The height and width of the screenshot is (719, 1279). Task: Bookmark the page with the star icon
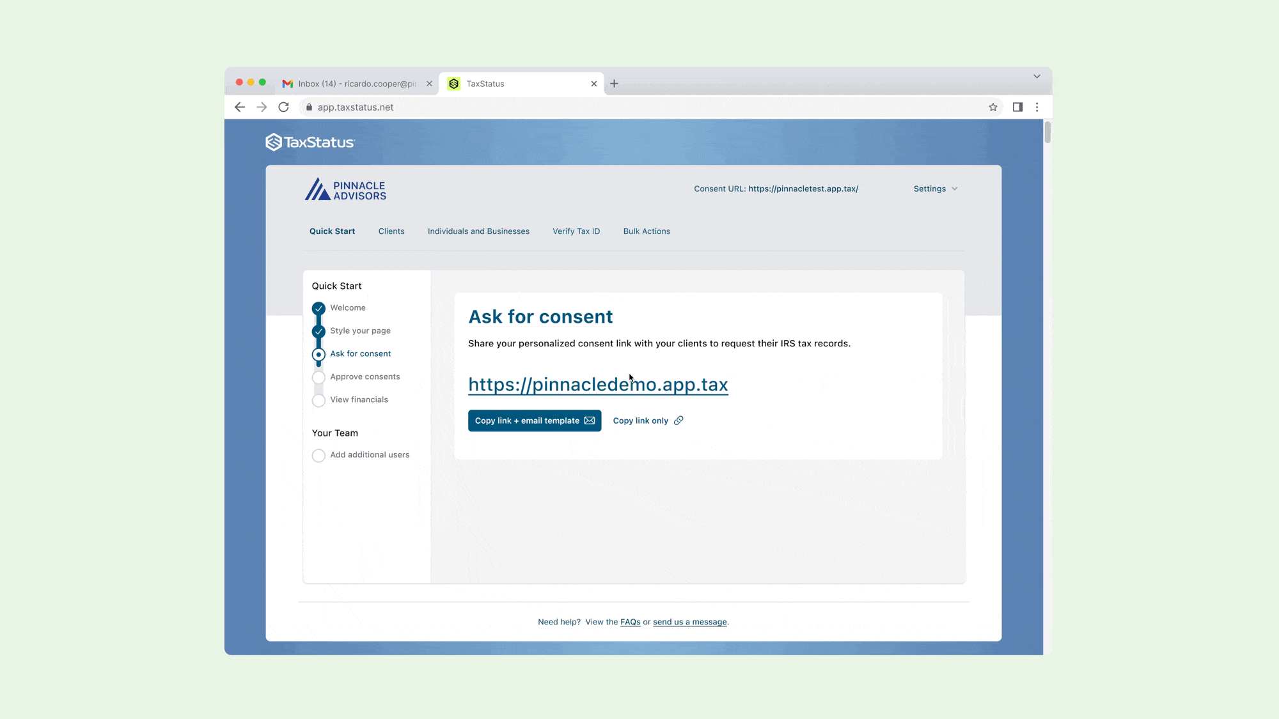point(993,107)
